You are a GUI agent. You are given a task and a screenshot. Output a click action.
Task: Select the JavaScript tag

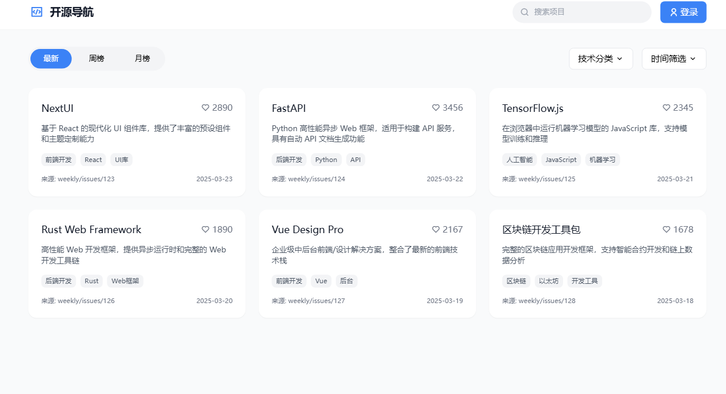coord(561,160)
